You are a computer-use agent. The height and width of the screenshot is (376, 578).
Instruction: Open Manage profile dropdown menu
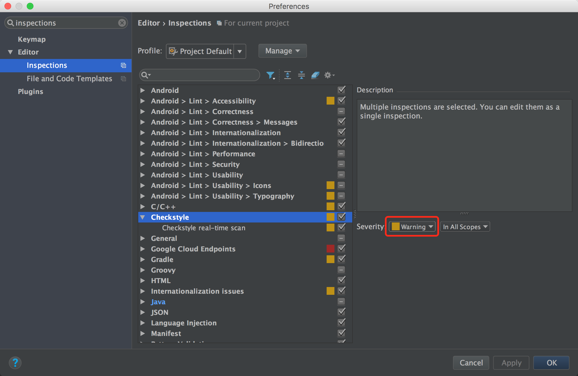point(283,50)
